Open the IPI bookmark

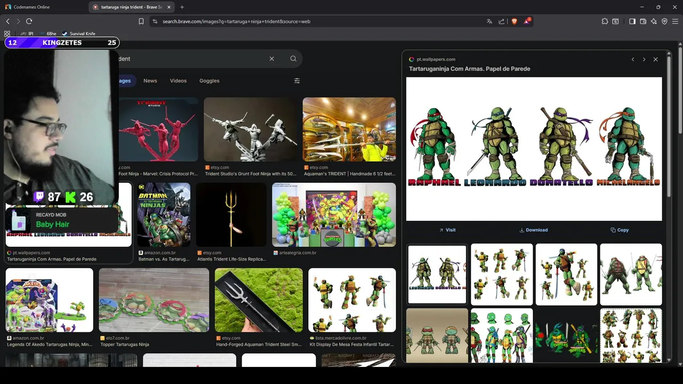point(27,34)
